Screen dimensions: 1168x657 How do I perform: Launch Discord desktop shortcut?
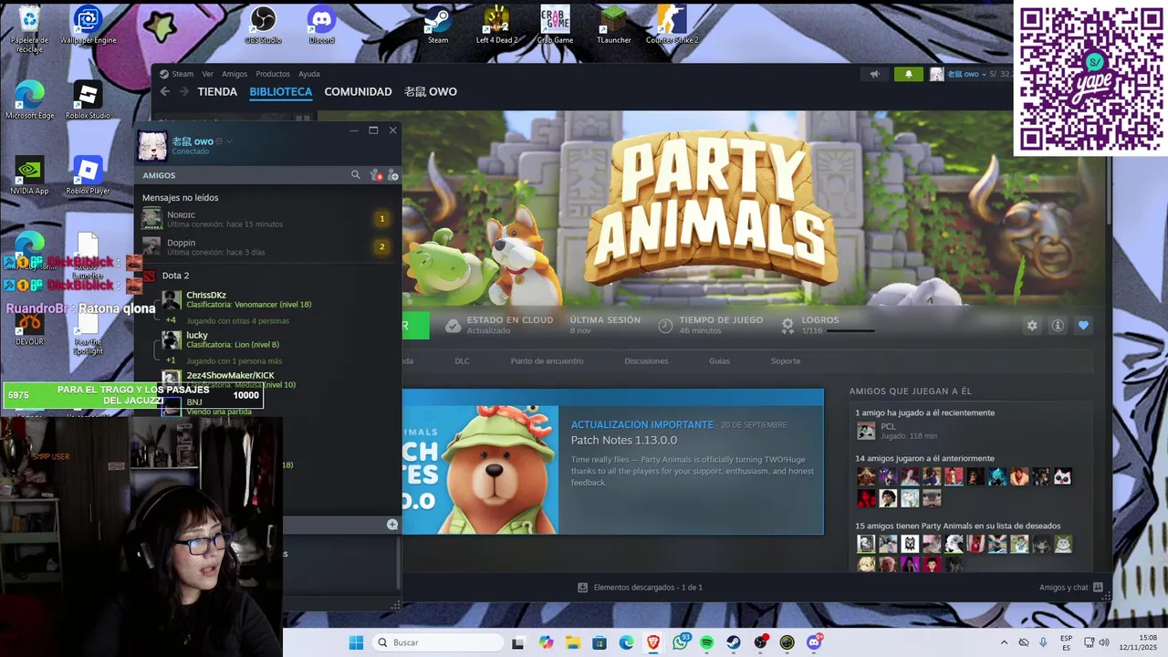click(321, 25)
